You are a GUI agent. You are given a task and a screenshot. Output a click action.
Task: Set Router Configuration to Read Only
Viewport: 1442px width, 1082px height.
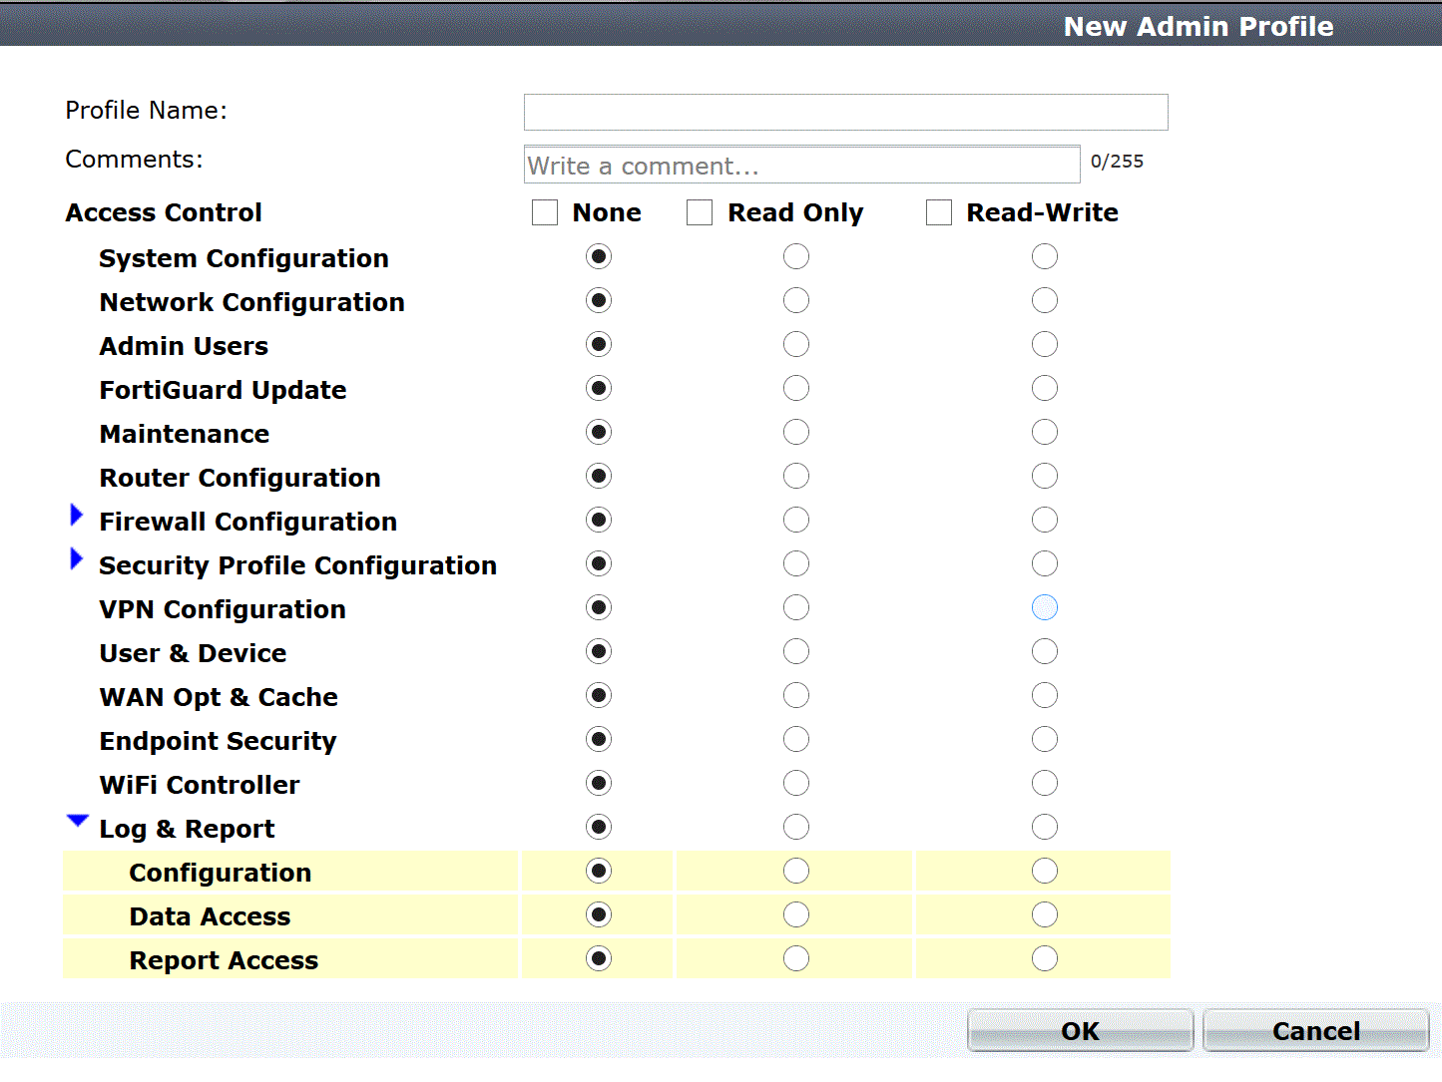click(796, 477)
